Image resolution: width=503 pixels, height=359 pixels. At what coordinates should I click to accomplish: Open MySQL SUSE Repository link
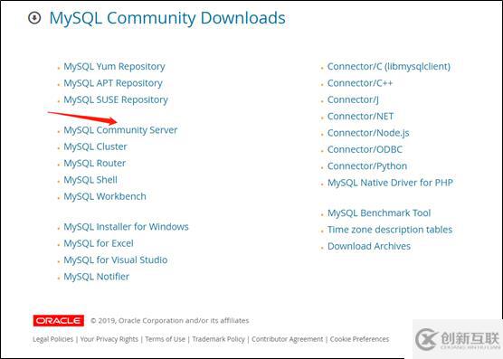116,99
